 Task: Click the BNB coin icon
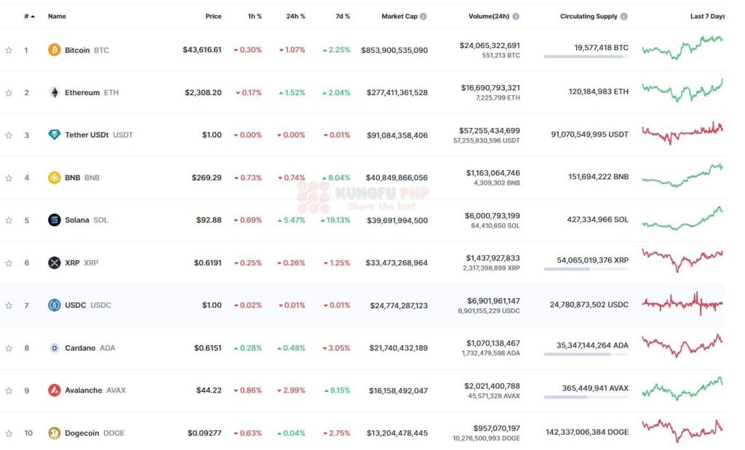pyautogui.click(x=54, y=177)
